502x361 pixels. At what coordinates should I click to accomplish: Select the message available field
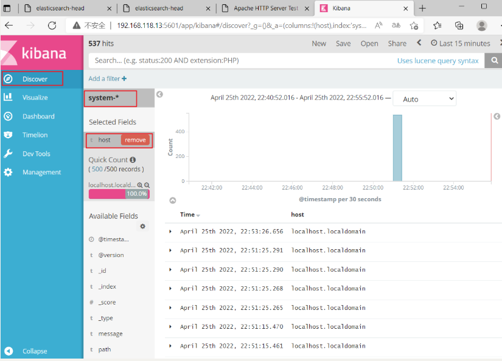111,334
